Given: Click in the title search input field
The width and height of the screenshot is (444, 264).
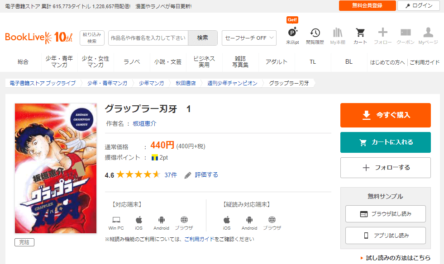Looking at the screenshot, I should [x=148, y=38].
